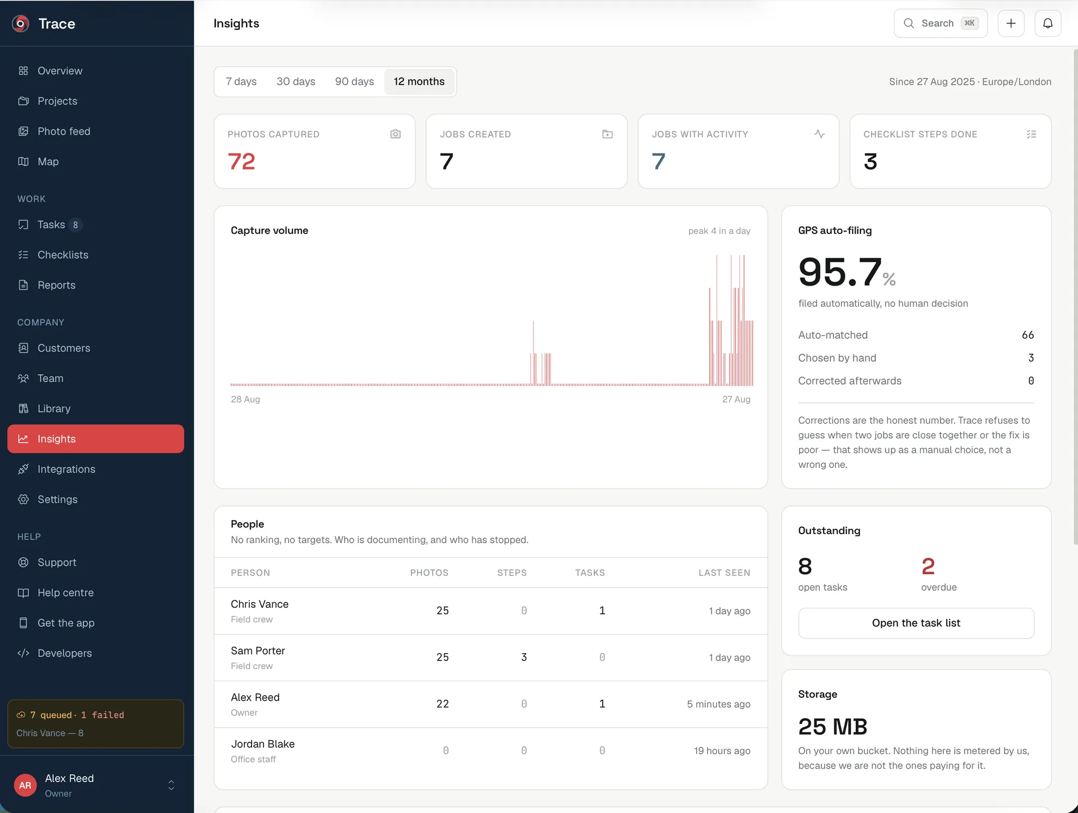This screenshot has width=1078, height=813.
Task: Switch to the 90 days range
Action: [x=354, y=81]
